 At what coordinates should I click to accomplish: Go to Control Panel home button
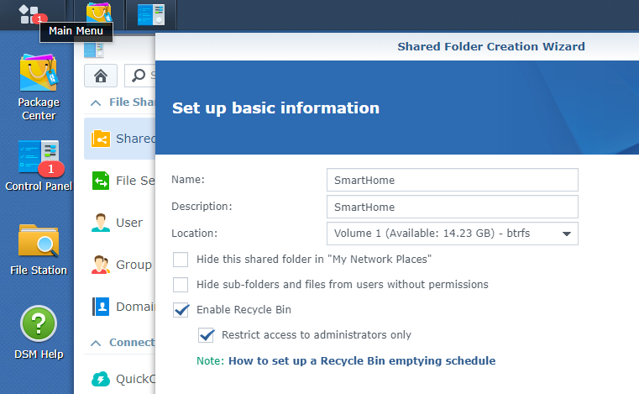pyautogui.click(x=101, y=76)
